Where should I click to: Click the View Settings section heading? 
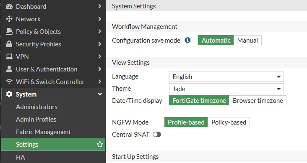tap(131, 62)
